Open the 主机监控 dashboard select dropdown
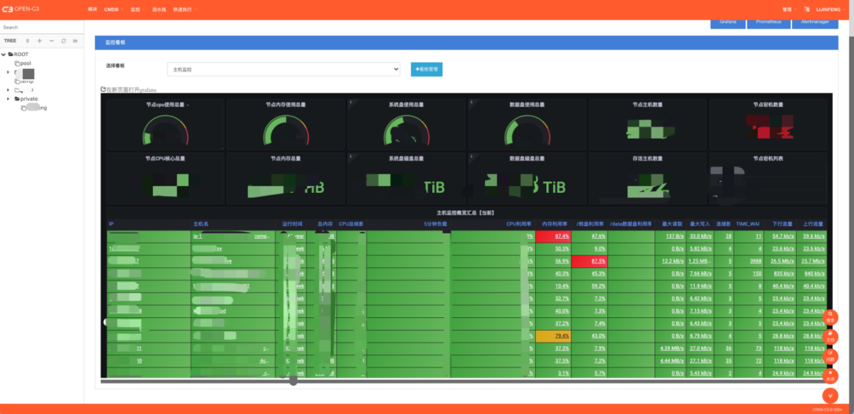The image size is (854, 414). (x=283, y=69)
